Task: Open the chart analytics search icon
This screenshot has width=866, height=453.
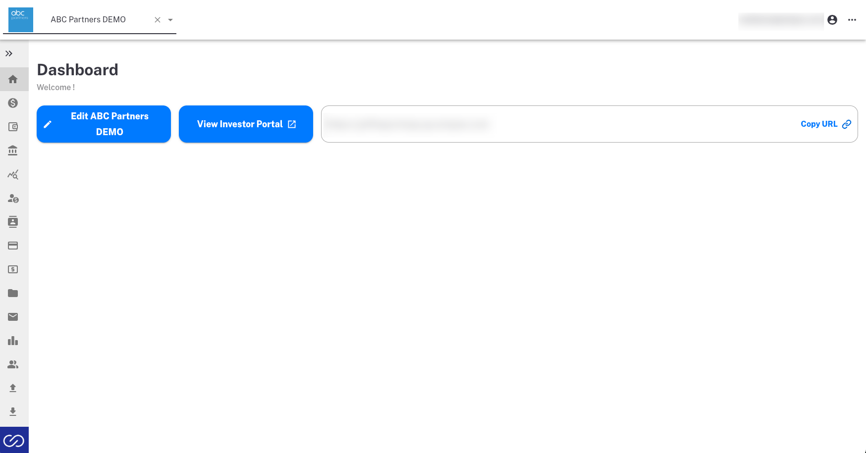Action: [x=13, y=174]
